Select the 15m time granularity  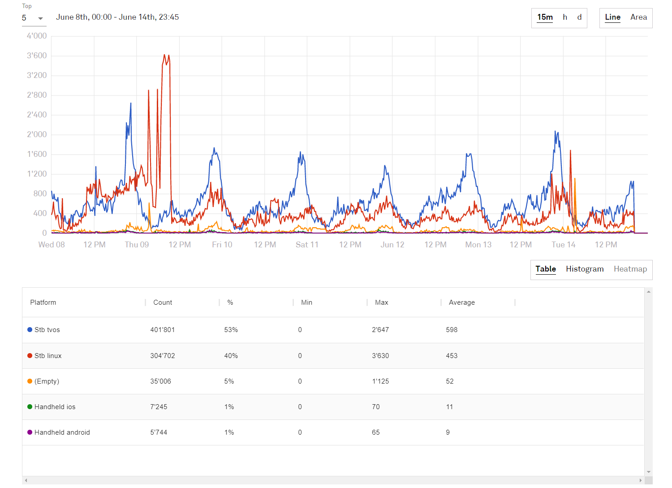click(545, 17)
